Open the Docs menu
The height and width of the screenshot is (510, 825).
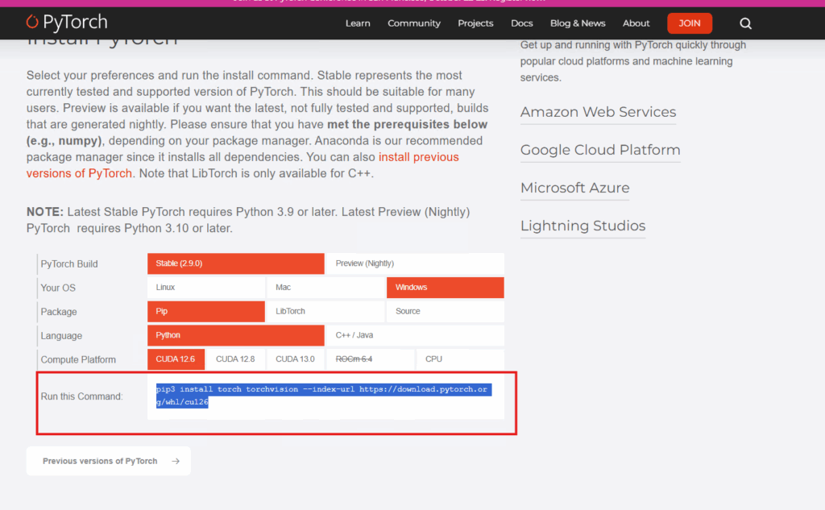pyautogui.click(x=521, y=23)
